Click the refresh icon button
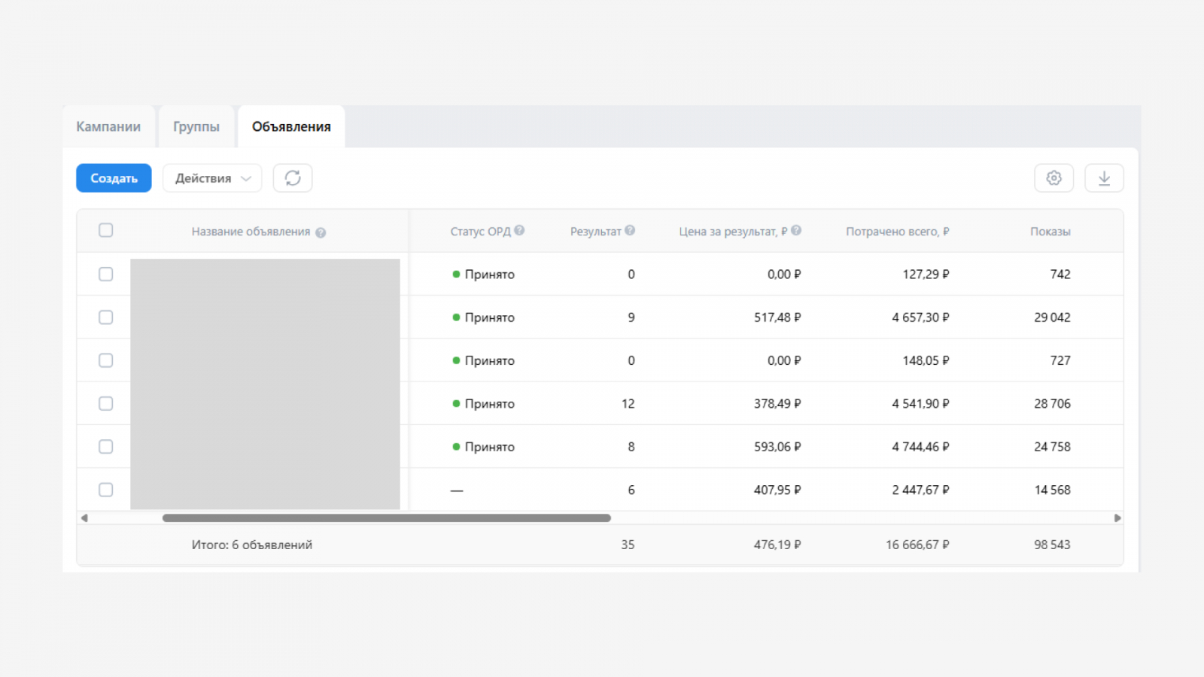Image resolution: width=1204 pixels, height=677 pixels. click(x=293, y=178)
